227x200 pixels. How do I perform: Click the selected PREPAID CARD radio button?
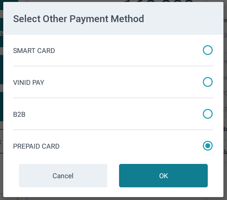[x=207, y=146]
